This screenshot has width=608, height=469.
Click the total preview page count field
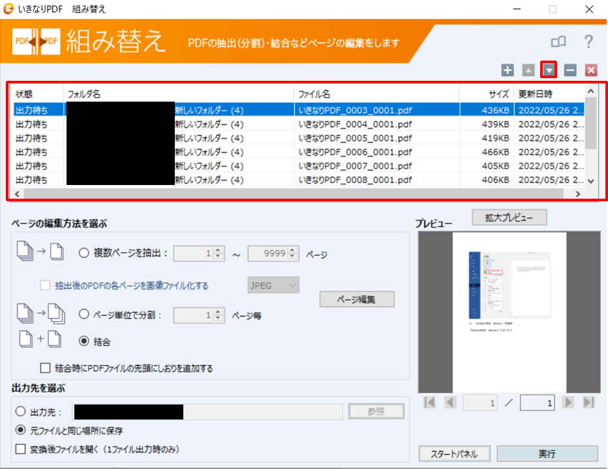coord(537,403)
